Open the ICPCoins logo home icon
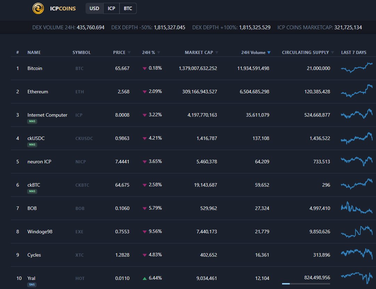Screen dimensions: 376x289 (38, 8)
